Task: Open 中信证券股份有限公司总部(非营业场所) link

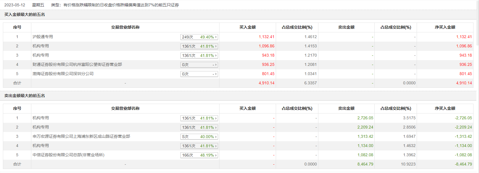Action: [x=68, y=155]
